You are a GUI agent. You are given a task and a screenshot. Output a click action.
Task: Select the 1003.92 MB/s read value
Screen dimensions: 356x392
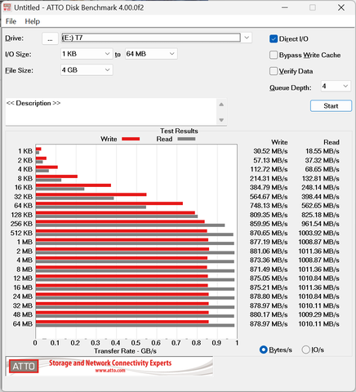318,233
